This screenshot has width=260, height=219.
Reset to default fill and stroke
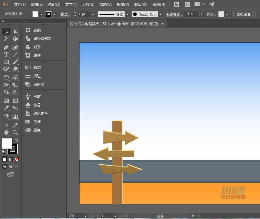point(4,152)
